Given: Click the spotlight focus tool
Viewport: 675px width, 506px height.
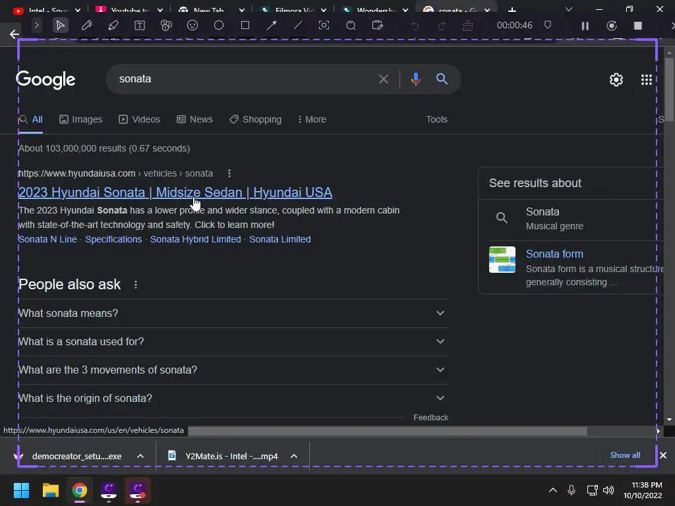Looking at the screenshot, I should coord(324,26).
